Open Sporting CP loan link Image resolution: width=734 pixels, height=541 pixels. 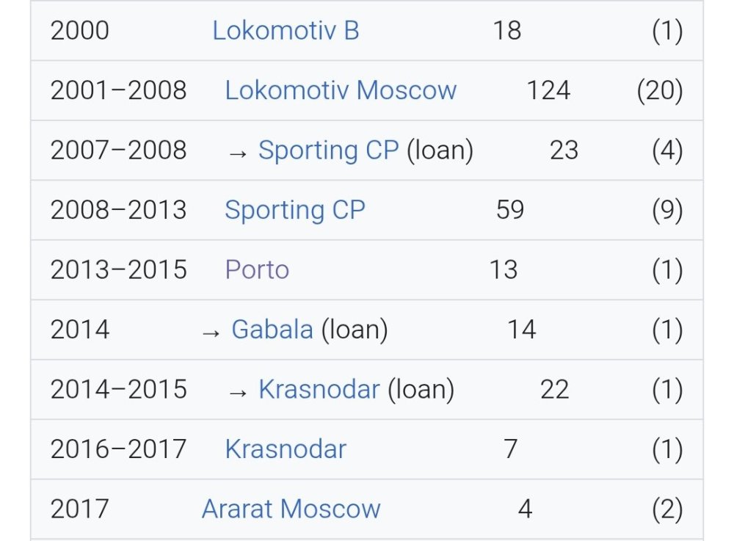point(329,150)
